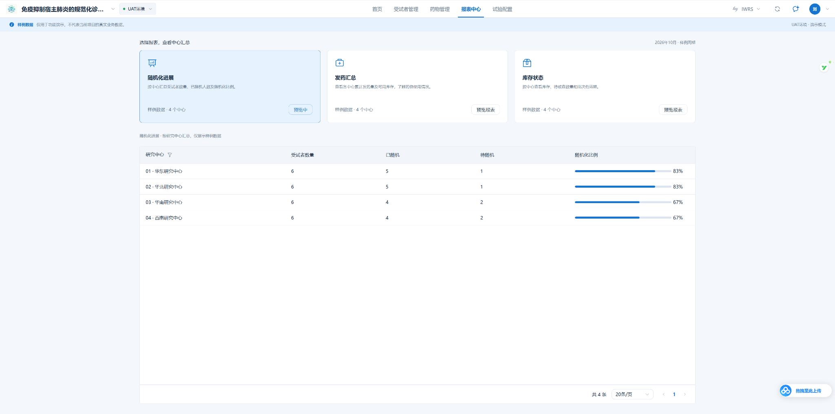This screenshot has width=835, height=414.
Task: Select the 发药汇总 report card title
Action: point(345,78)
